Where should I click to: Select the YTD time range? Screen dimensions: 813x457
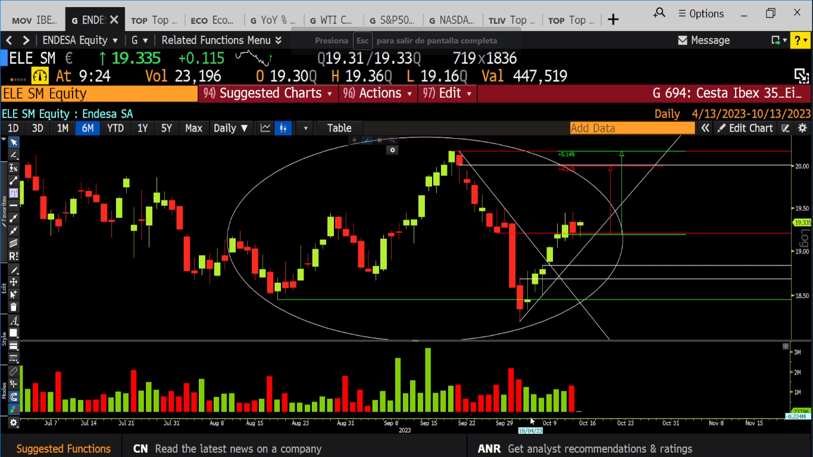point(115,128)
